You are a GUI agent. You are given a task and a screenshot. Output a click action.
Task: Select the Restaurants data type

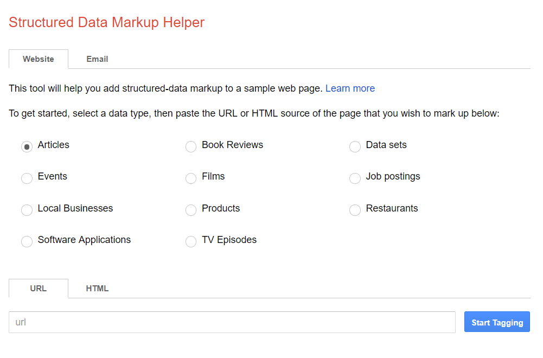click(355, 210)
